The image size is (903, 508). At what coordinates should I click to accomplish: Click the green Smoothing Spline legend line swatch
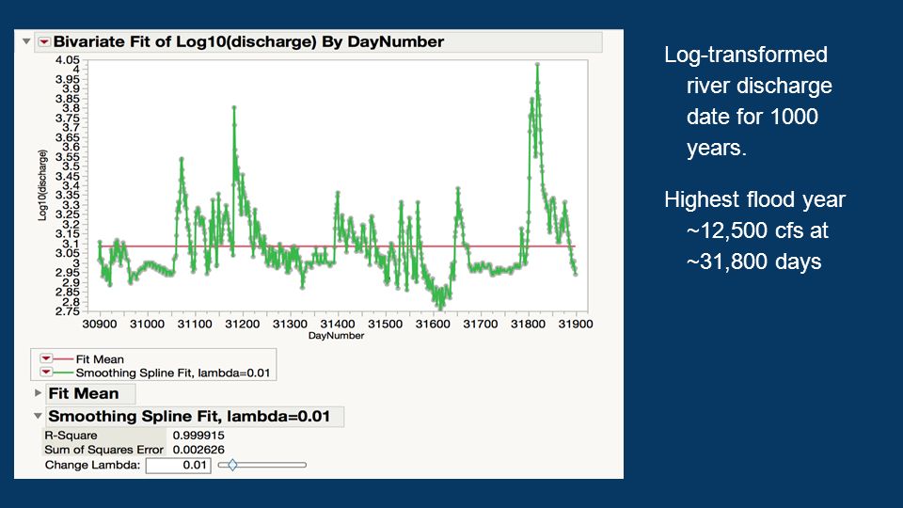point(63,373)
